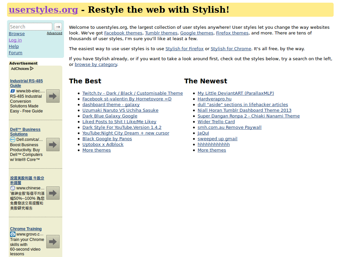Click The Best heading
Image resolution: width=343 pixels, height=257 pixels.
pyautogui.click(x=85, y=81)
